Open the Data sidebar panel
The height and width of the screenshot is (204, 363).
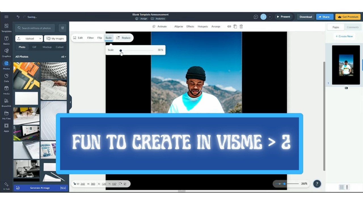point(6,78)
